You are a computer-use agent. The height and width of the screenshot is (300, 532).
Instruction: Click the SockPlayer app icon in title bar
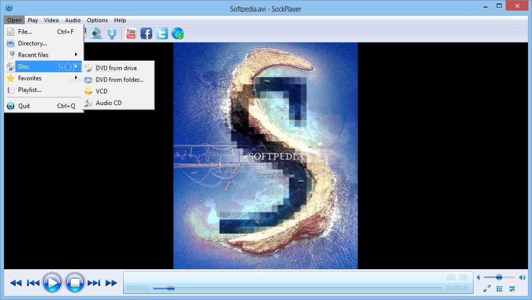coord(9,7)
